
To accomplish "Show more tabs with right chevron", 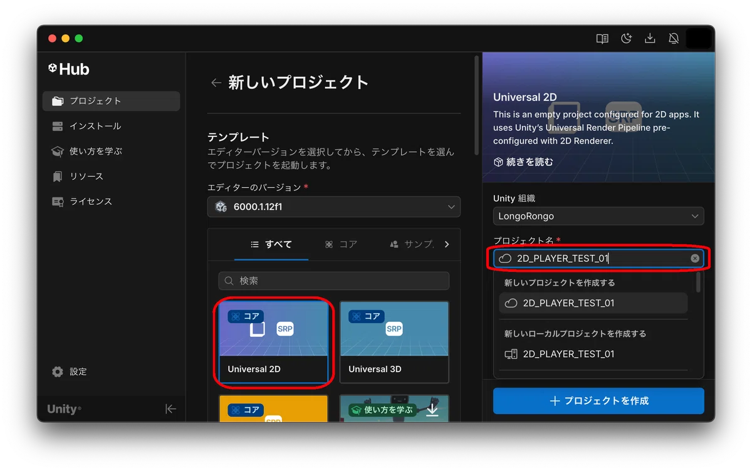I will 447,244.
